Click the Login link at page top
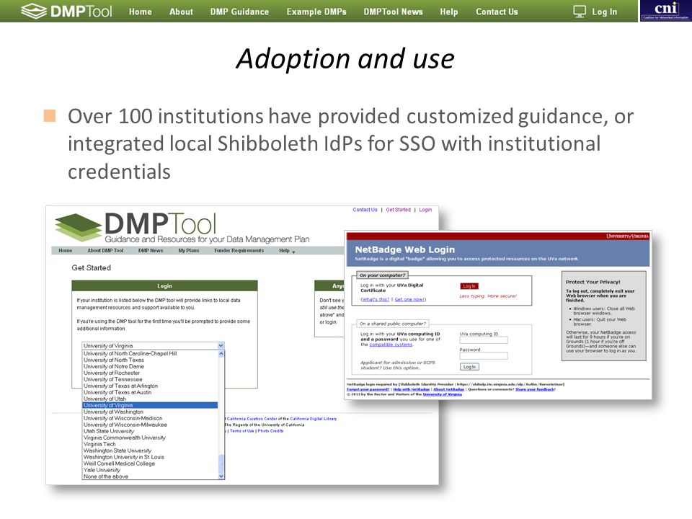The height and width of the screenshot is (519, 692). click(425, 210)
